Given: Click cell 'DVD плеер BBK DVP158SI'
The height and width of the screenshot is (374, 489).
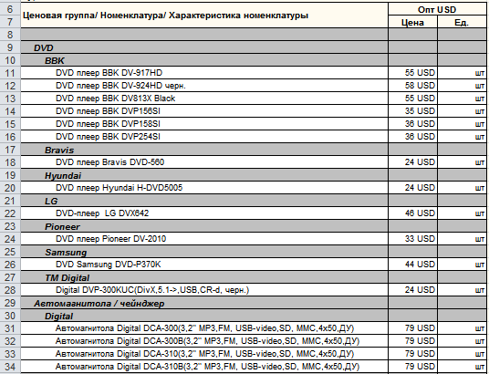Looking at the screenshot, I should click(204, 124).
